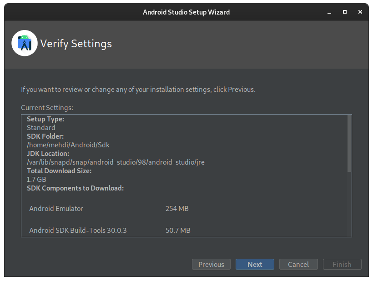The image size is (373, 281).
Task: Click Android SDK Build-Tools 30.0.3 entry
Action: (78, 231)
